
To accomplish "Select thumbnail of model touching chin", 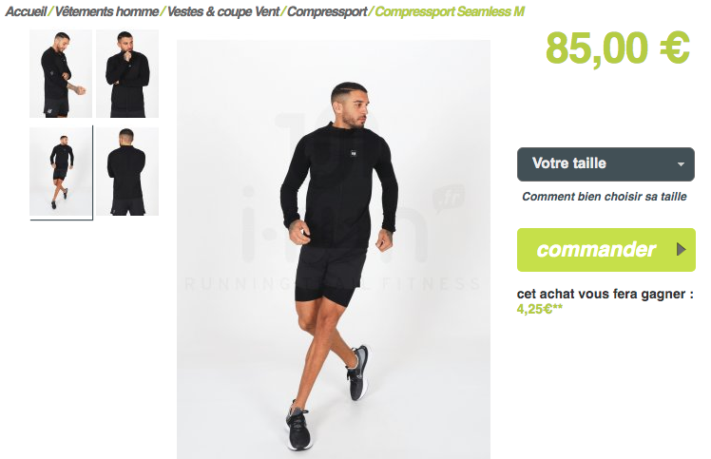I will [127, 73].
